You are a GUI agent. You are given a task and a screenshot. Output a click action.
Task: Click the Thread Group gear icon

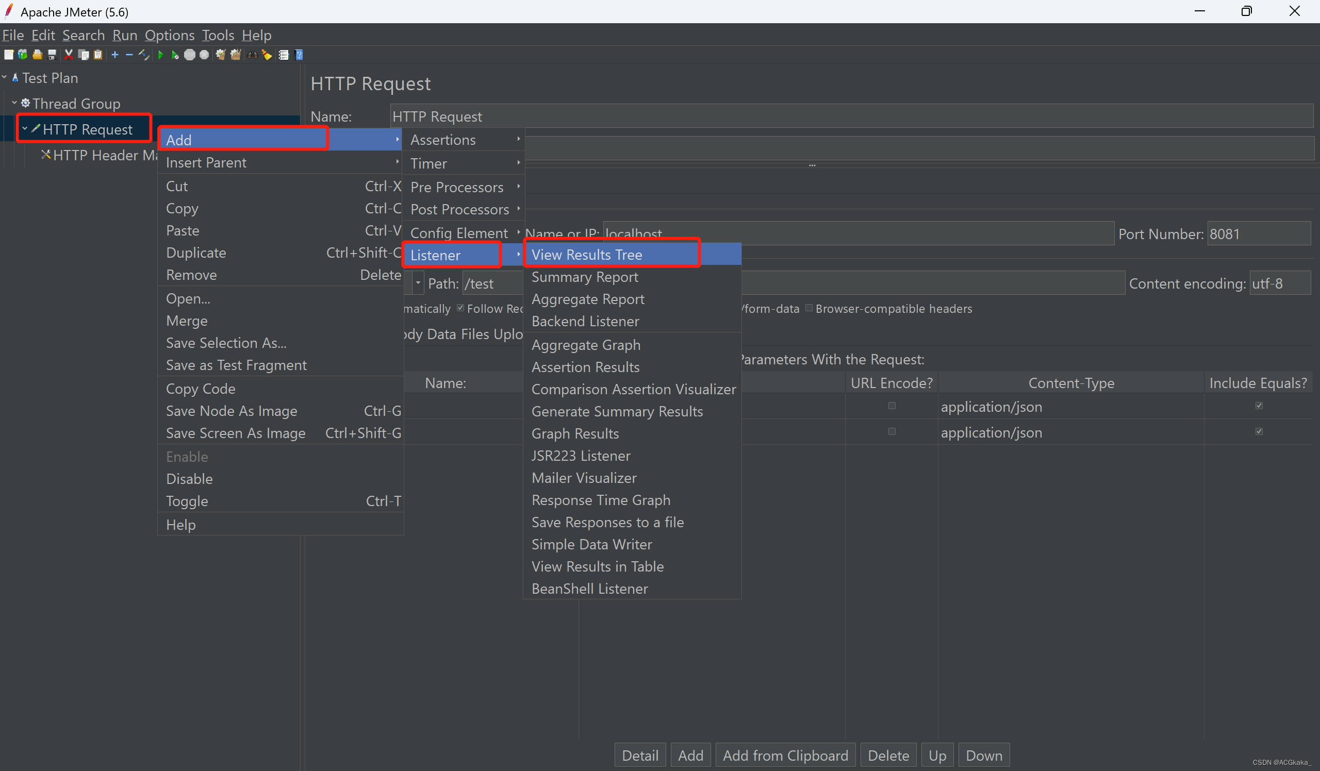25,103
